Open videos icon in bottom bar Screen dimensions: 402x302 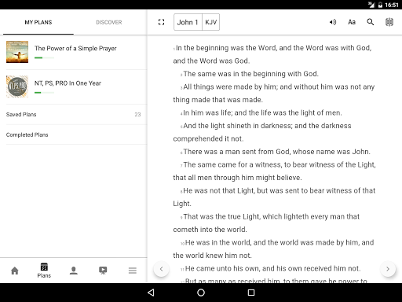pos(103,271)
